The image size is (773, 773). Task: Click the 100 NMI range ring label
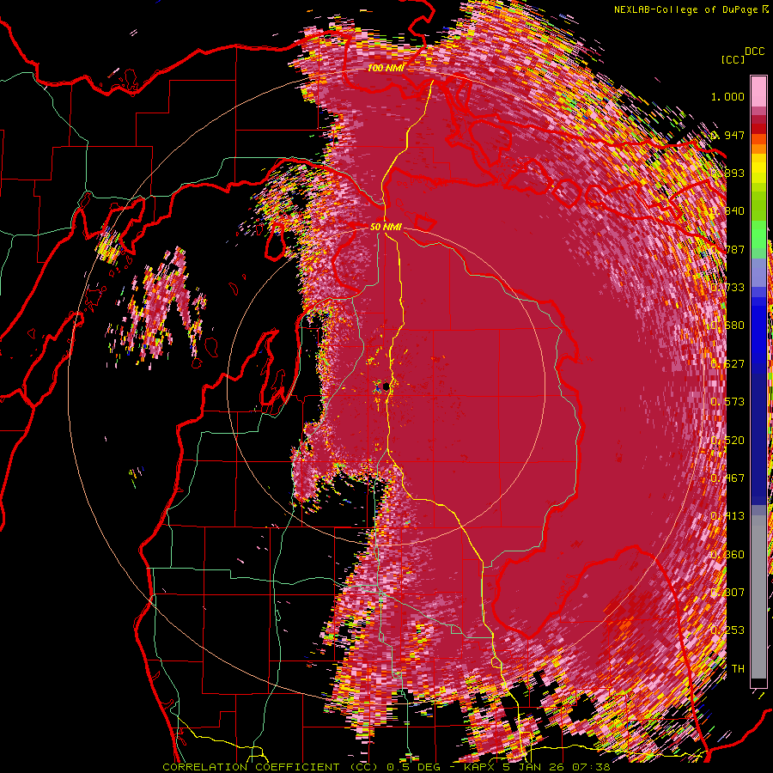tap(386, 68)
